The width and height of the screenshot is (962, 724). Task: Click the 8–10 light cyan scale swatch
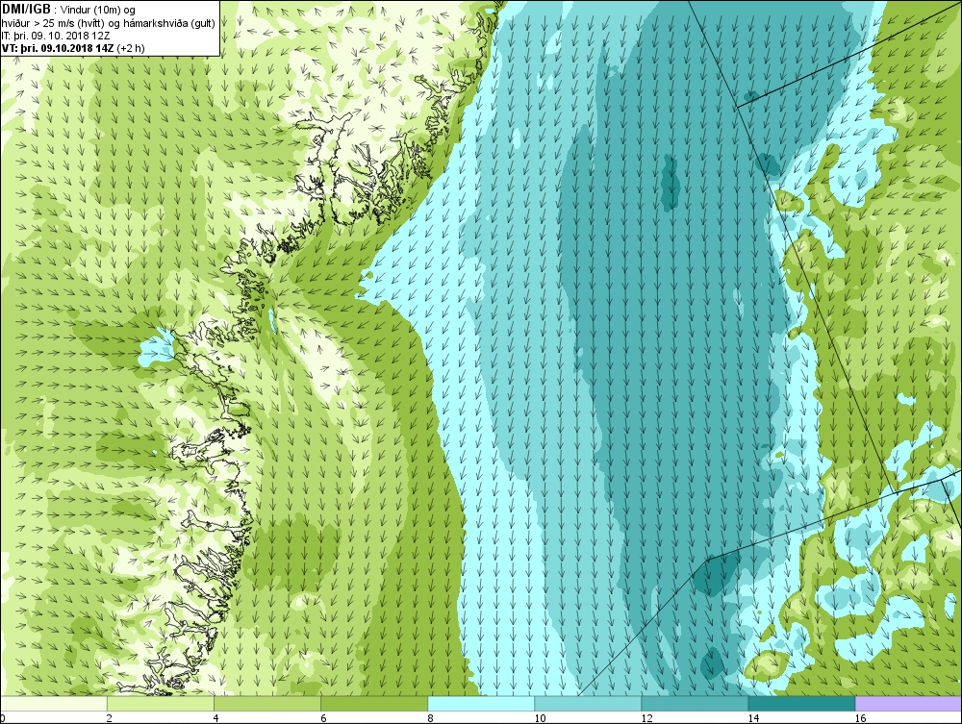[x=481, y=703]
